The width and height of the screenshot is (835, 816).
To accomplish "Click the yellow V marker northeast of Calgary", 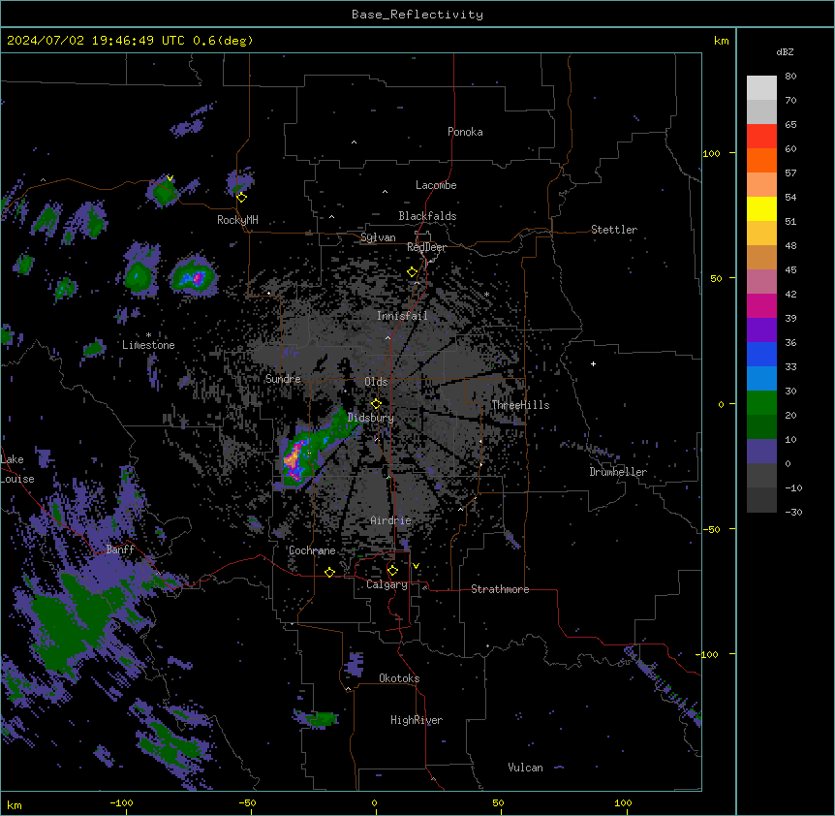I will point(416,566).
